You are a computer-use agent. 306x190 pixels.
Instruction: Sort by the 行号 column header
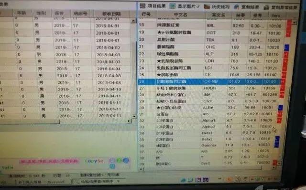point(146,14)
